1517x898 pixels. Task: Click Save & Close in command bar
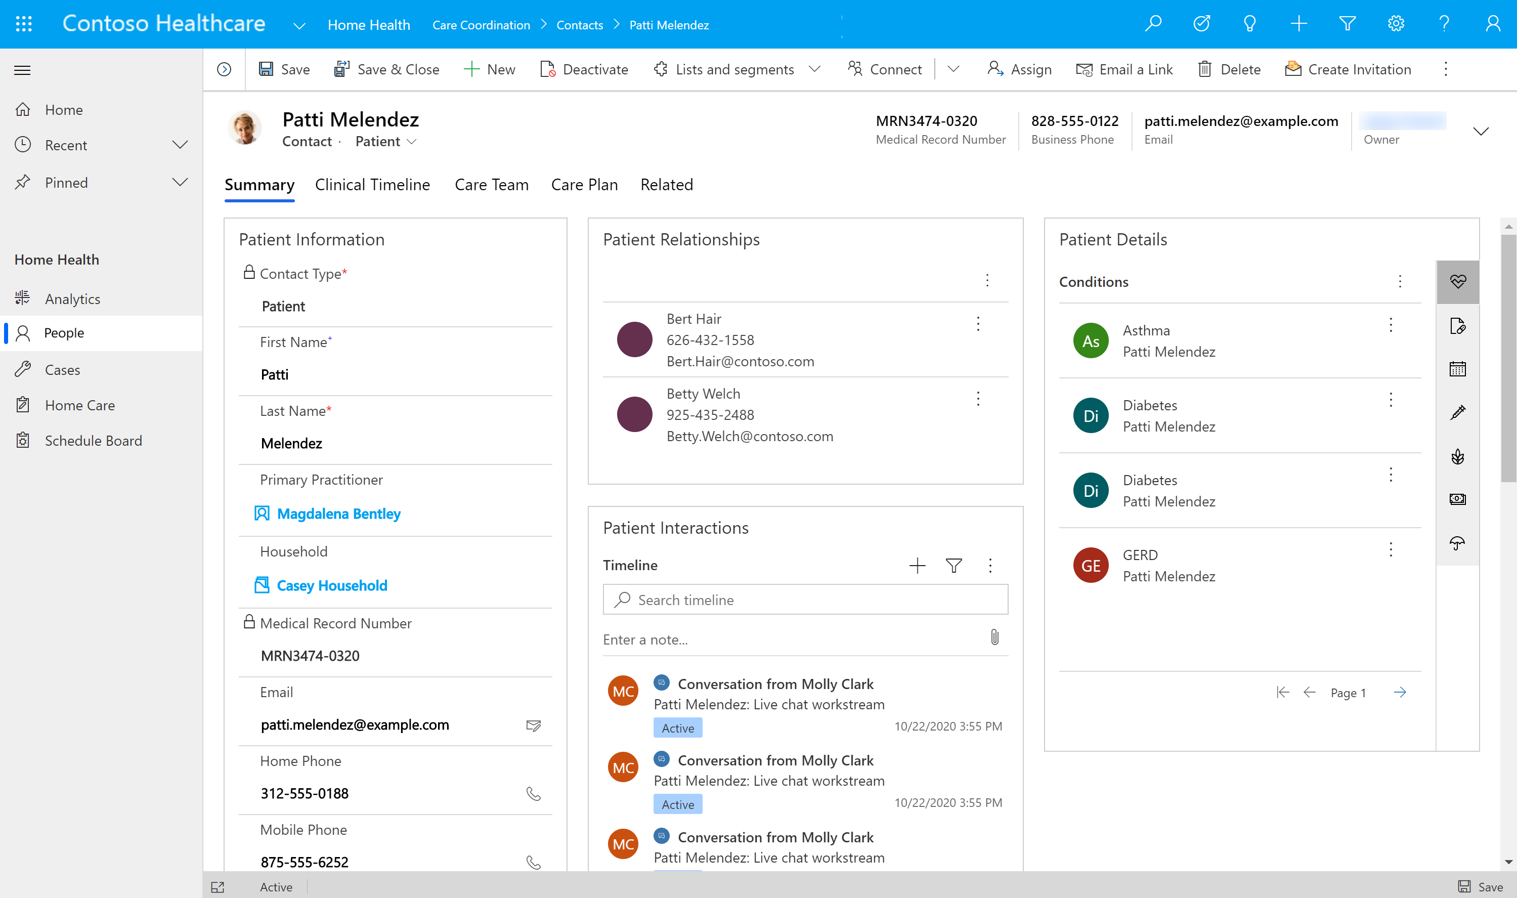[386, 70]
